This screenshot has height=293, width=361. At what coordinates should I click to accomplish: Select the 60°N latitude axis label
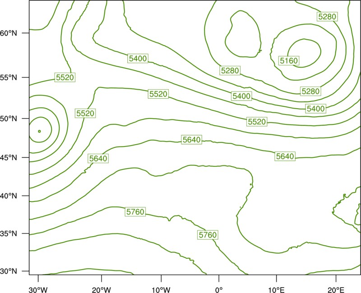coord(9,33)
